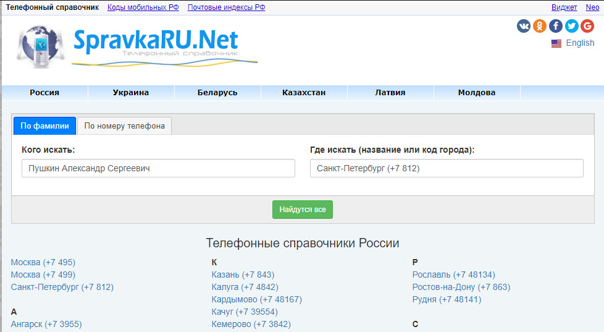Open the Ростов-на-Дону (+7 863) directory

[461, 287]
